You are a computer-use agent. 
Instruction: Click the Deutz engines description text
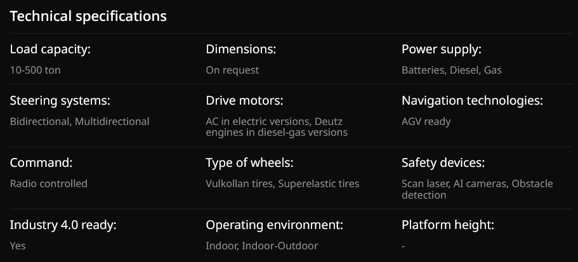click(x=277, y=127)
